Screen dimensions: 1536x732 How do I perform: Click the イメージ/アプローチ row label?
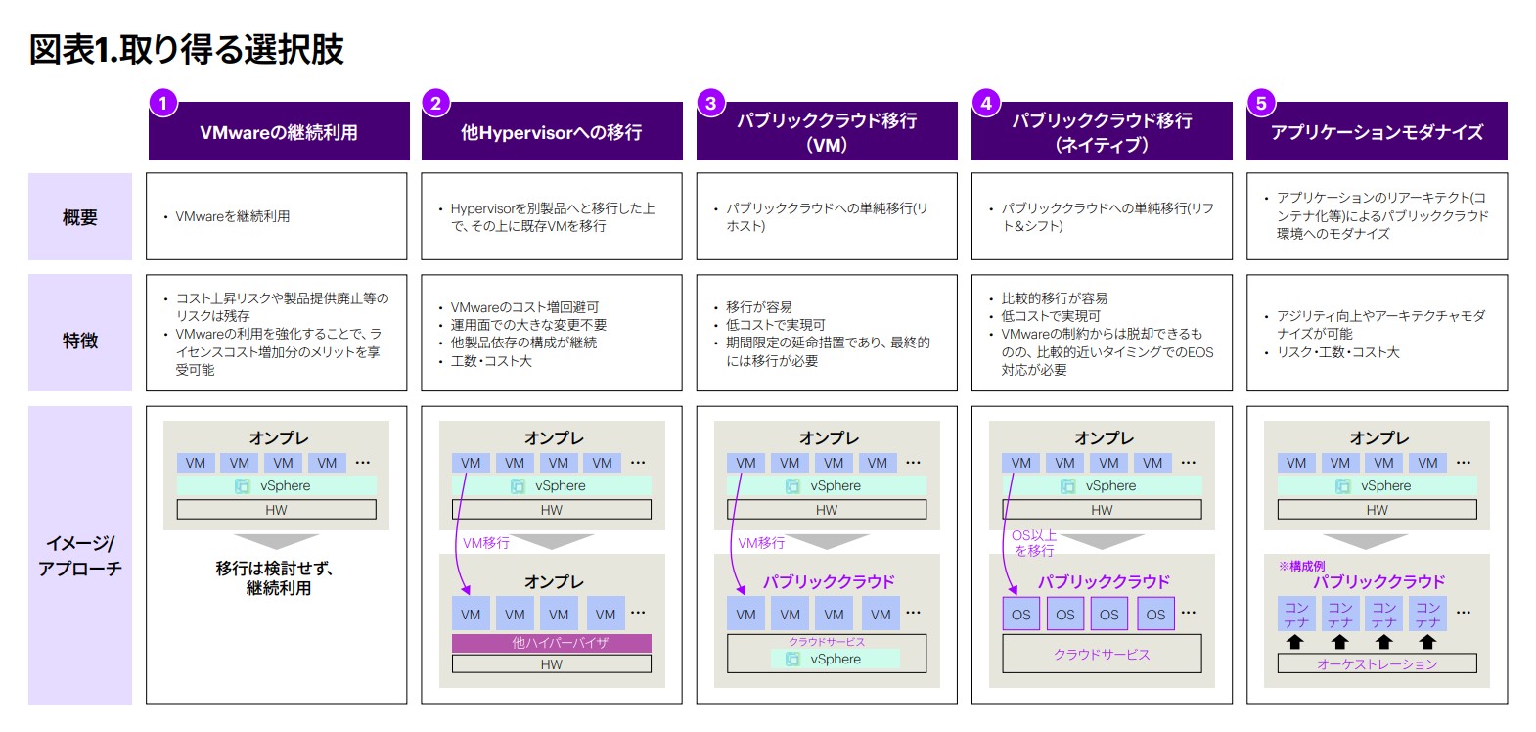point(80,556)
